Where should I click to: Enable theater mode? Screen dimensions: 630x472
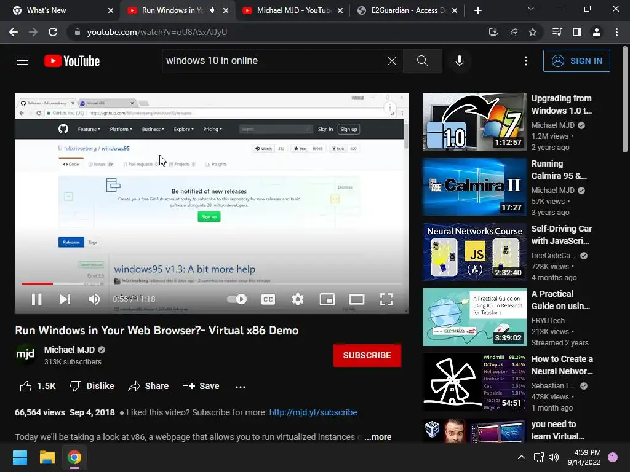point(357,299)
